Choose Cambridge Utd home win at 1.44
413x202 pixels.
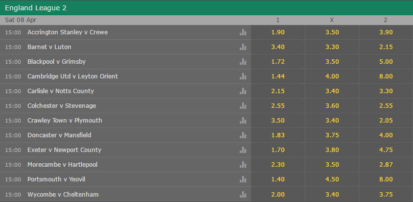point(278,76)
